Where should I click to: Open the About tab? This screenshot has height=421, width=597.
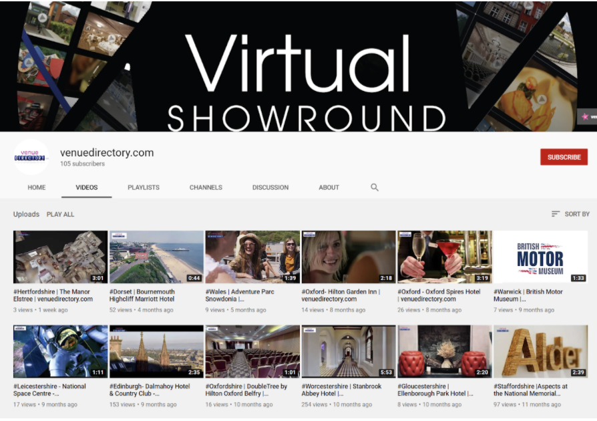point(329,188)
